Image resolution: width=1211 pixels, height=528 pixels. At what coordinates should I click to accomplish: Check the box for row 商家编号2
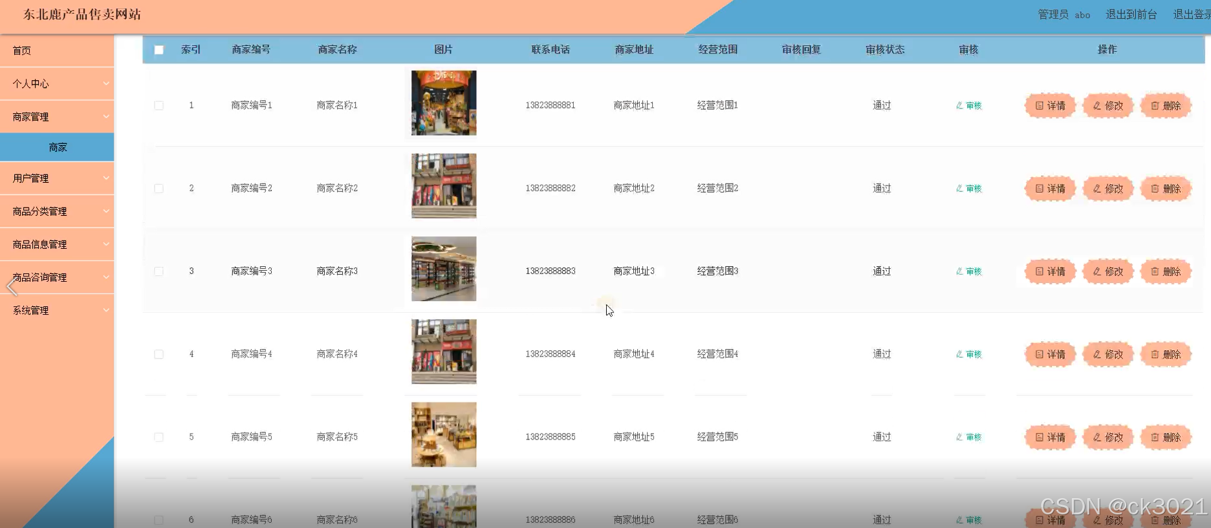[x=158, y=189]
